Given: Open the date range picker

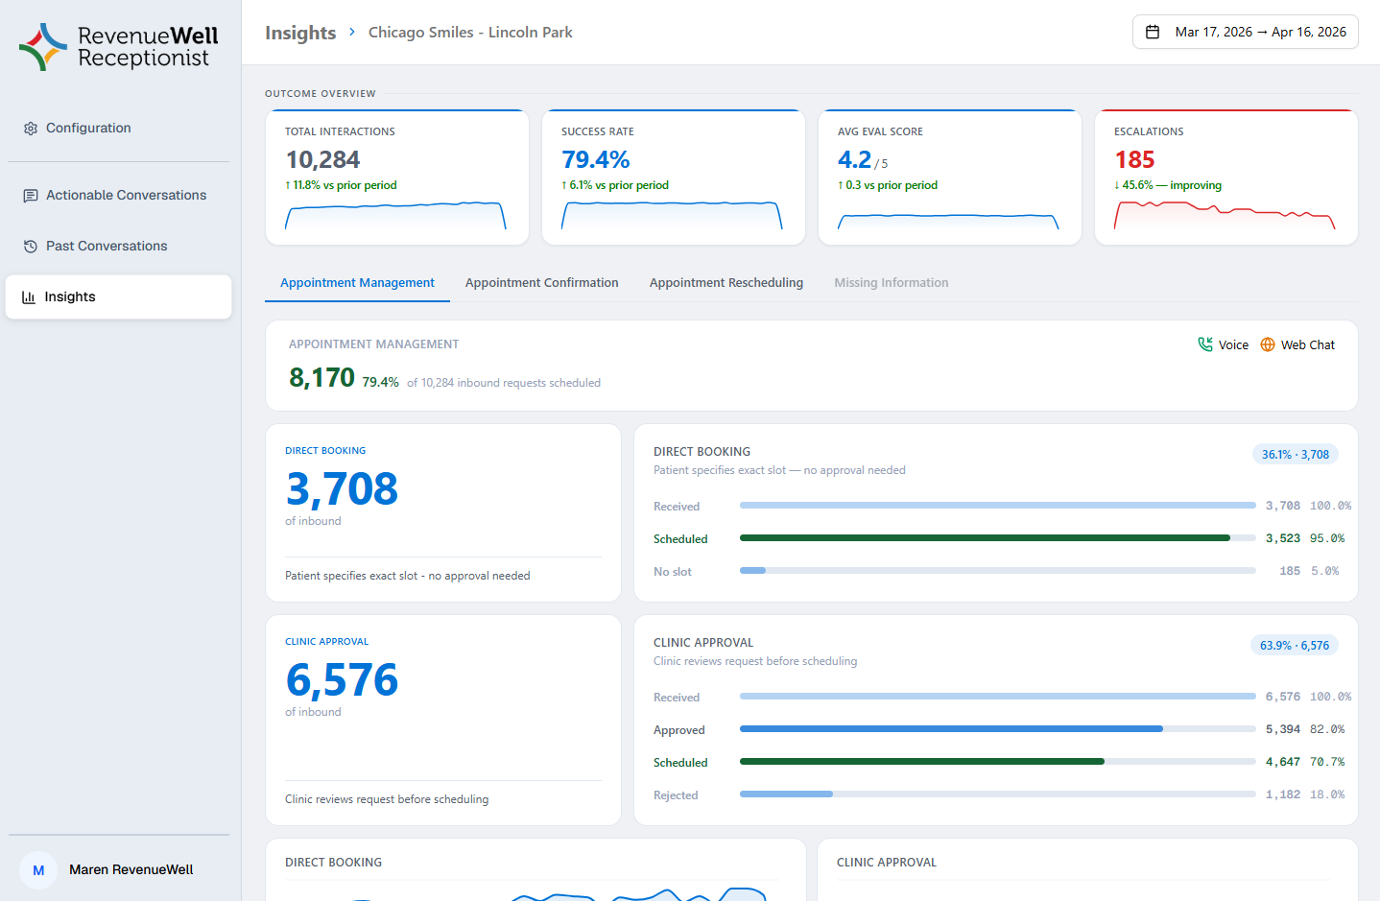Looking at the screenshot, I should click(x=1245, y=32).
